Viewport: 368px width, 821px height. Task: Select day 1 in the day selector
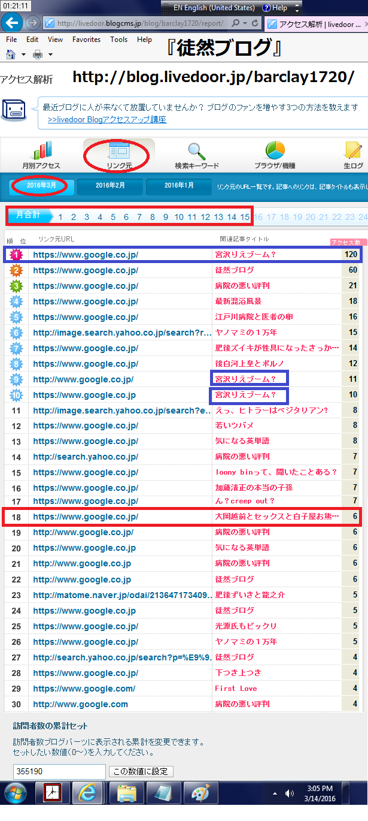click(60, 217)
